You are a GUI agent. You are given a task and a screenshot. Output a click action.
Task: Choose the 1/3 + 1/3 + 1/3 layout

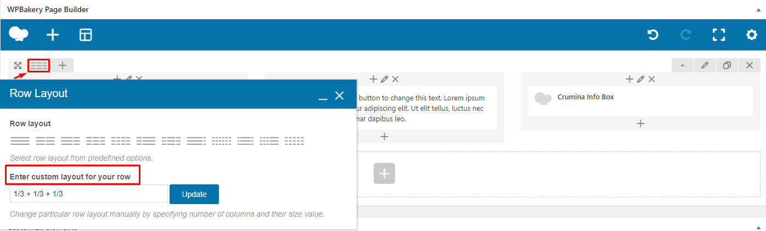point(95,141)
